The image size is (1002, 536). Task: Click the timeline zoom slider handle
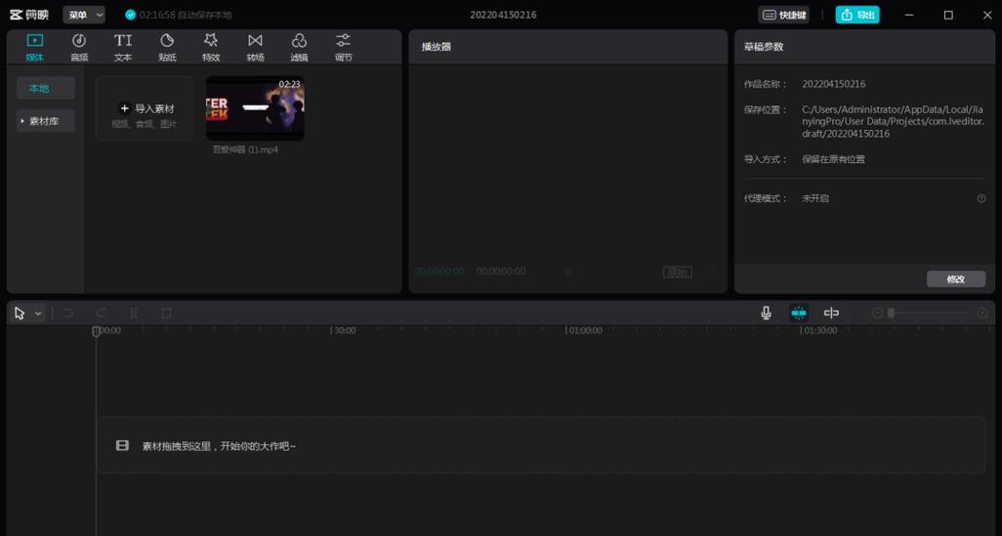(x=891, y=313)
